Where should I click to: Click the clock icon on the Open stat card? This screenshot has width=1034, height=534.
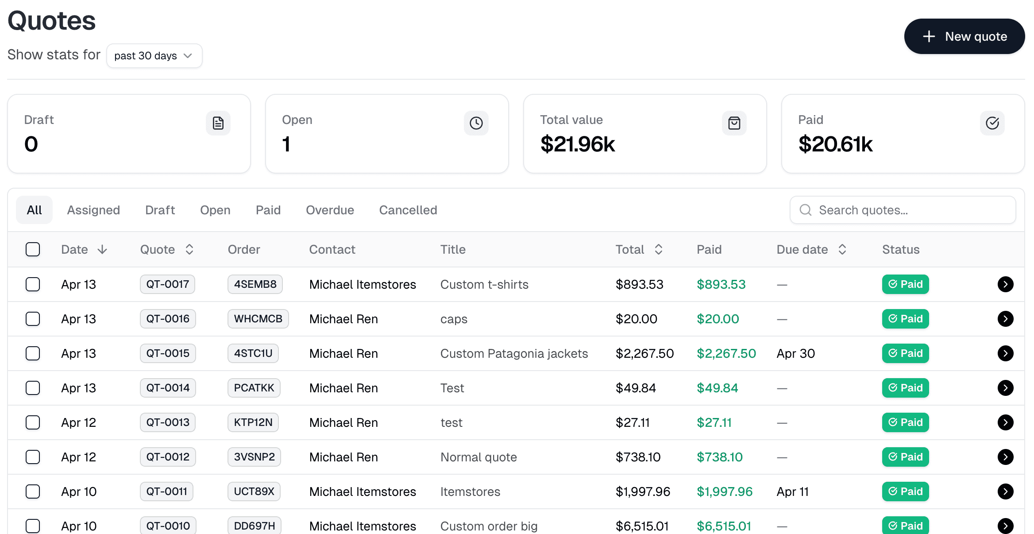(476, 123)
